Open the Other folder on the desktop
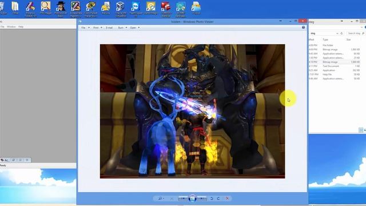Viewport: 366px width, 206px height. point(15,8)
